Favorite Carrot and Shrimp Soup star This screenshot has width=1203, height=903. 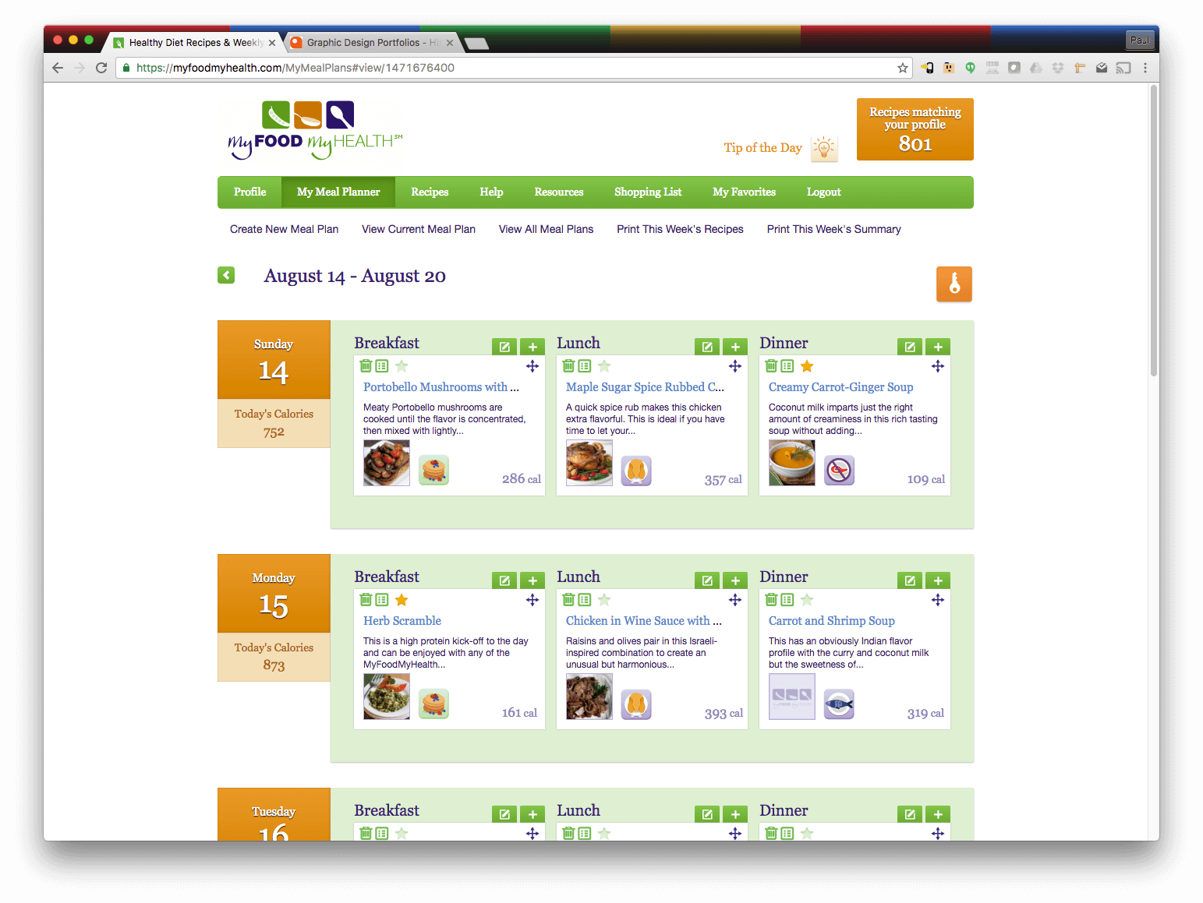pyautogui.click(x=807, y=599)
